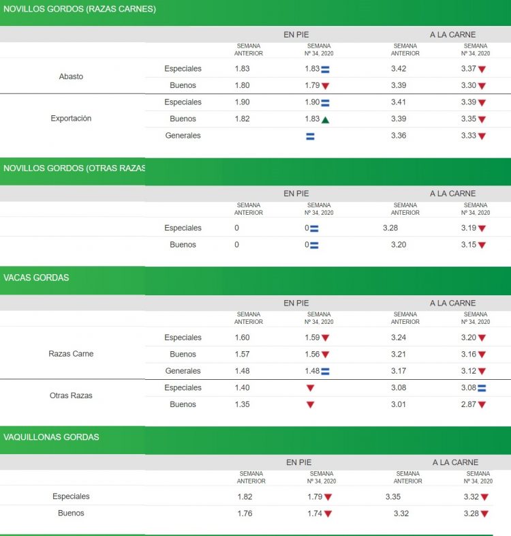Click the red down arrow beside value 3.19
Image resolution: width=511 pixels, height=536 pixels.
pyautogui.click(x=482, y=229)
